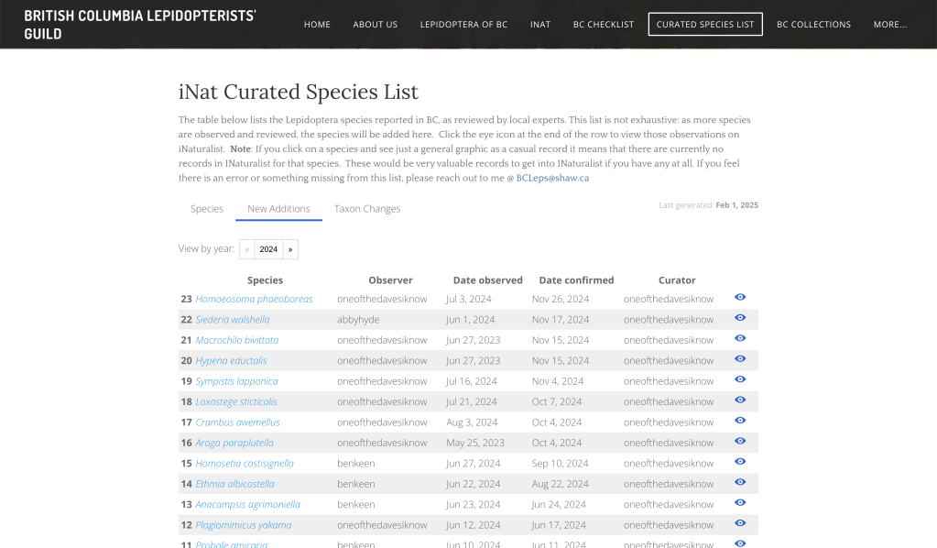937x548 pixels.
Task: Click the BCLeps@shaw.ca email link
Action: click(552, 178)
